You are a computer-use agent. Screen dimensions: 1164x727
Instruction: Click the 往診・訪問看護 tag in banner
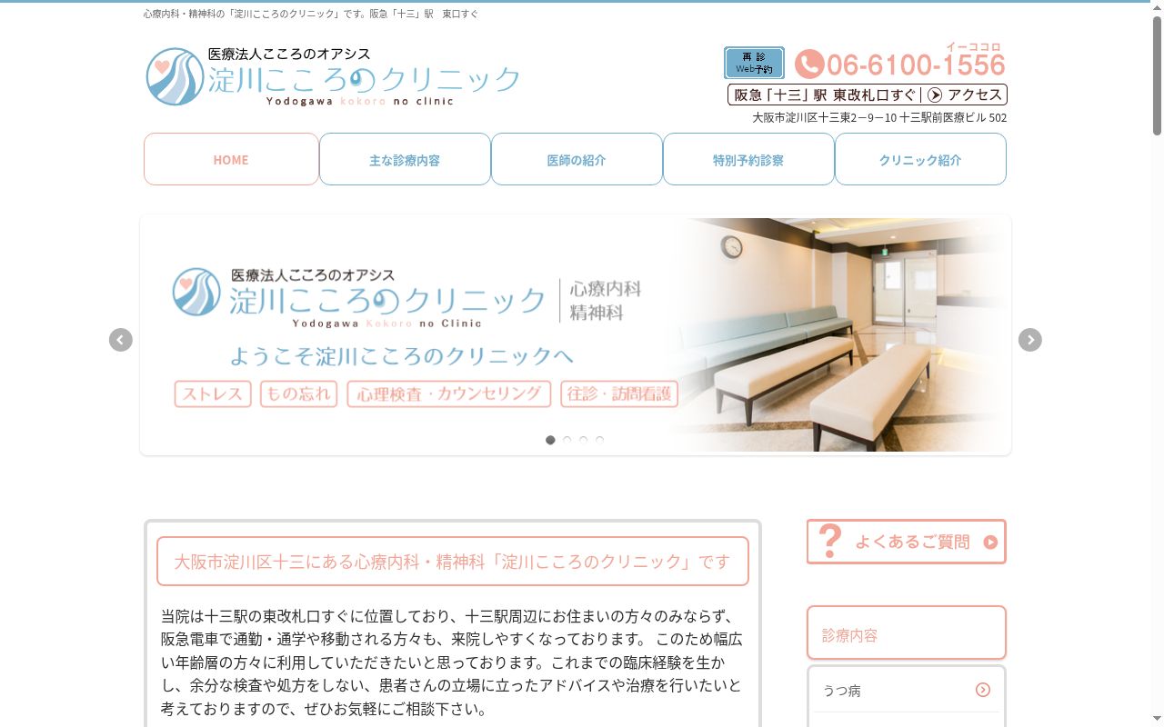point(619,393)
